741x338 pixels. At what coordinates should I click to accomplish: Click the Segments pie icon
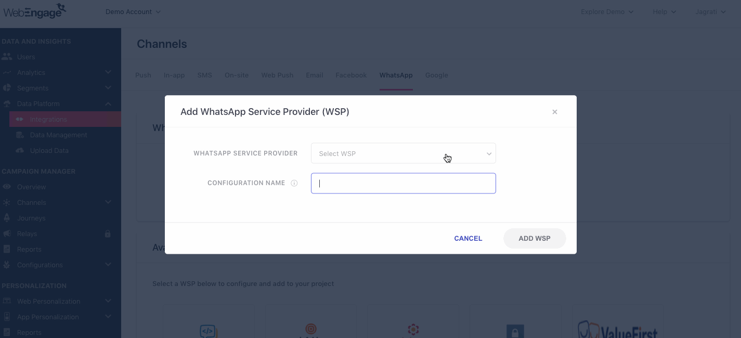tap(7, 88)
